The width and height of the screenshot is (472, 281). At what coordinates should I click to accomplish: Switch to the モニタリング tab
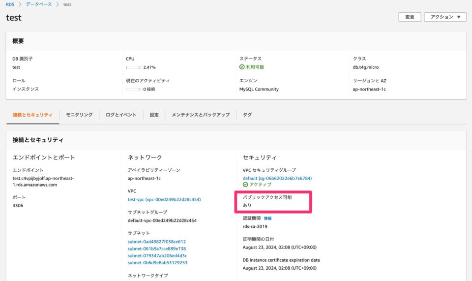click(x=79, y=115)
